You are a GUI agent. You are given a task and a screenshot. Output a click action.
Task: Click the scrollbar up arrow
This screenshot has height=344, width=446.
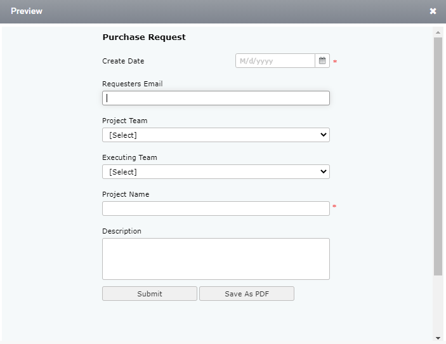(x=438, y=32)
